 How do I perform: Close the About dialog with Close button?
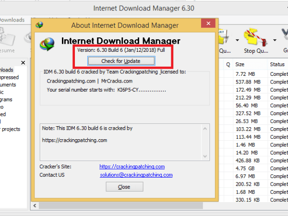pyautogui.click(x=124, y=187)
